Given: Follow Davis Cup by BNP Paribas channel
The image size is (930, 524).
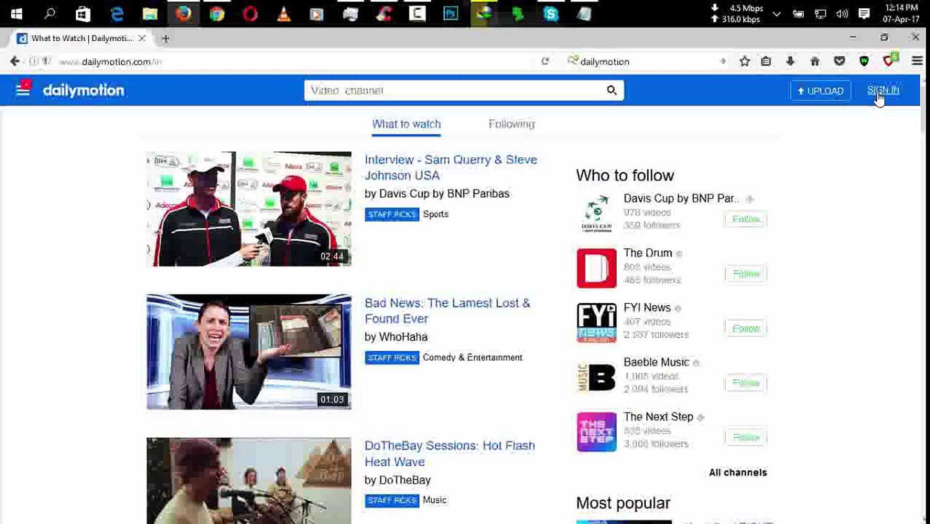Looking at the screenshot, I should 746,219.
